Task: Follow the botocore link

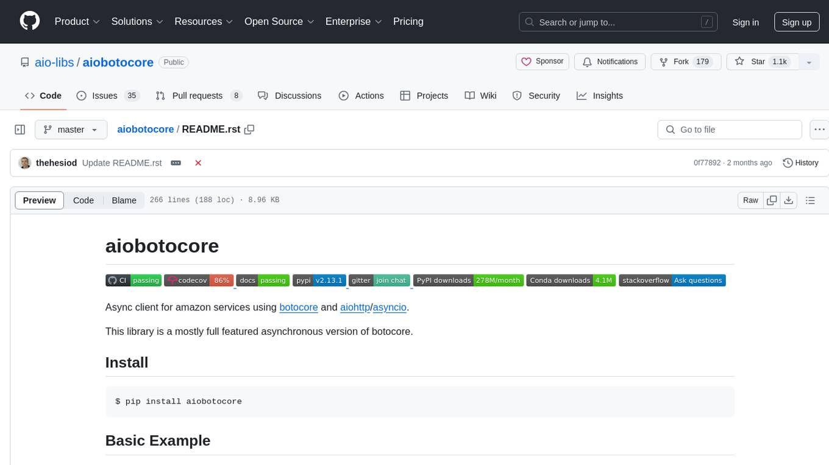Action: point(299,307)
